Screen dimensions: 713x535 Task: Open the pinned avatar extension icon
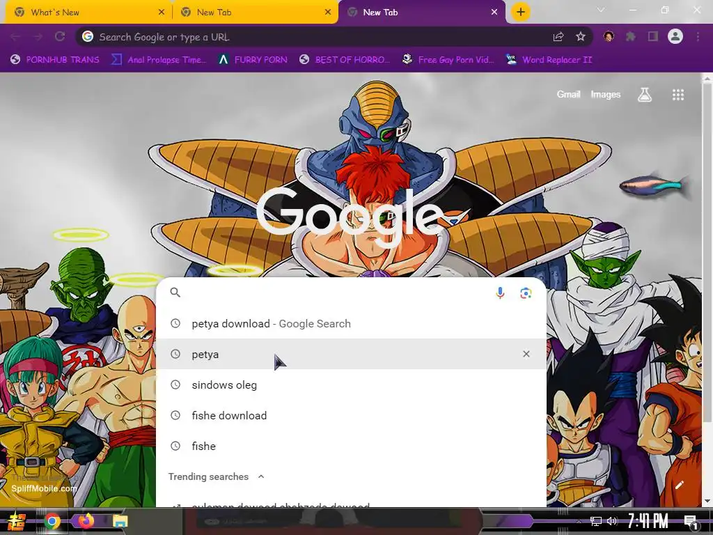pos(609,36)
